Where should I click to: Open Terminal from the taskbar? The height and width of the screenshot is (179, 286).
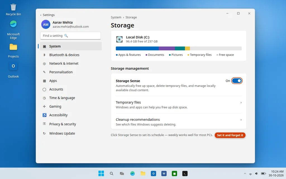[185, 173]
